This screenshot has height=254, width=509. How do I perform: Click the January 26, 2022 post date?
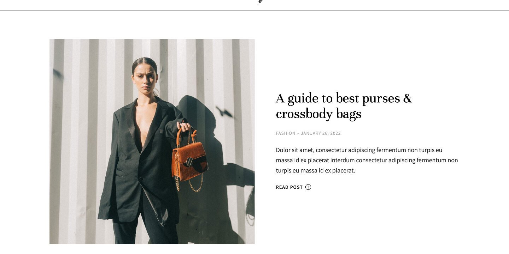[321, 133]
